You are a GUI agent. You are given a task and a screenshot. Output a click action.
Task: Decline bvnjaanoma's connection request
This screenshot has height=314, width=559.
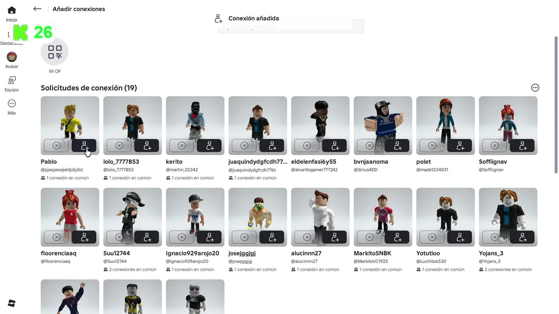pos(369,145)
